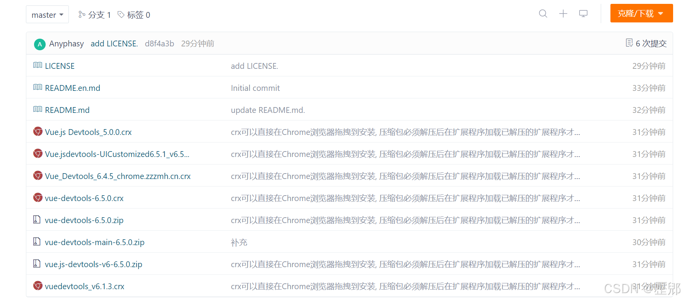Open the latest commit message add LICENSE.
Viewport: 682px width, 300px height.
click(x=114, y=44)
